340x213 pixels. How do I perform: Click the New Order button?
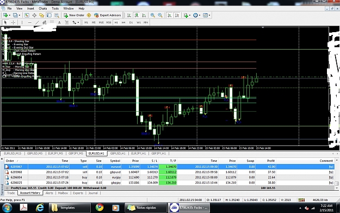click(74, 15)
